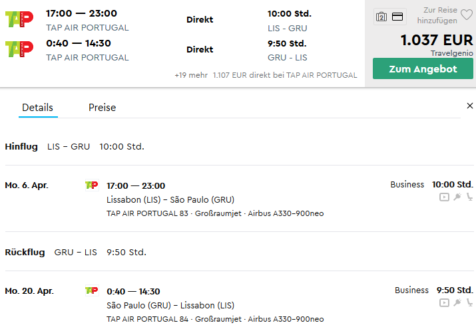Click the outbound in-flight entertainment icon

click(x=444, y=197)
